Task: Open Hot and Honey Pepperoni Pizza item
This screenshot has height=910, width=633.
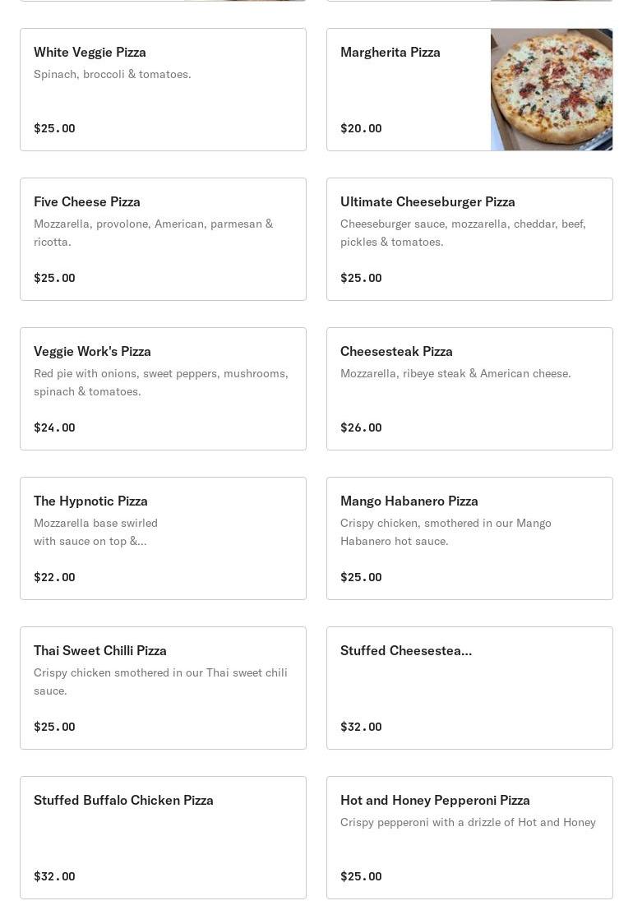Action: tap(469, 838)
